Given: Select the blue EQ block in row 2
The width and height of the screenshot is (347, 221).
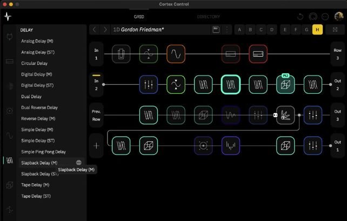Looking at the screenshot, I should pos(149,85).
